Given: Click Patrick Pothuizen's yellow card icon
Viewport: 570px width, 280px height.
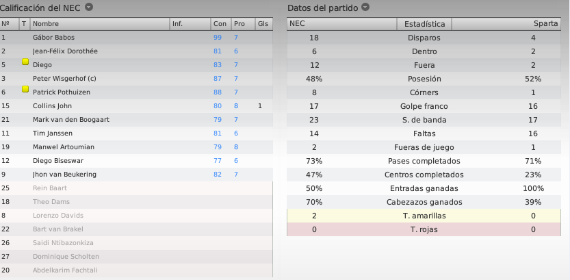Looking at the screenshot, I should pyautogui.click(x=25, y=89).
